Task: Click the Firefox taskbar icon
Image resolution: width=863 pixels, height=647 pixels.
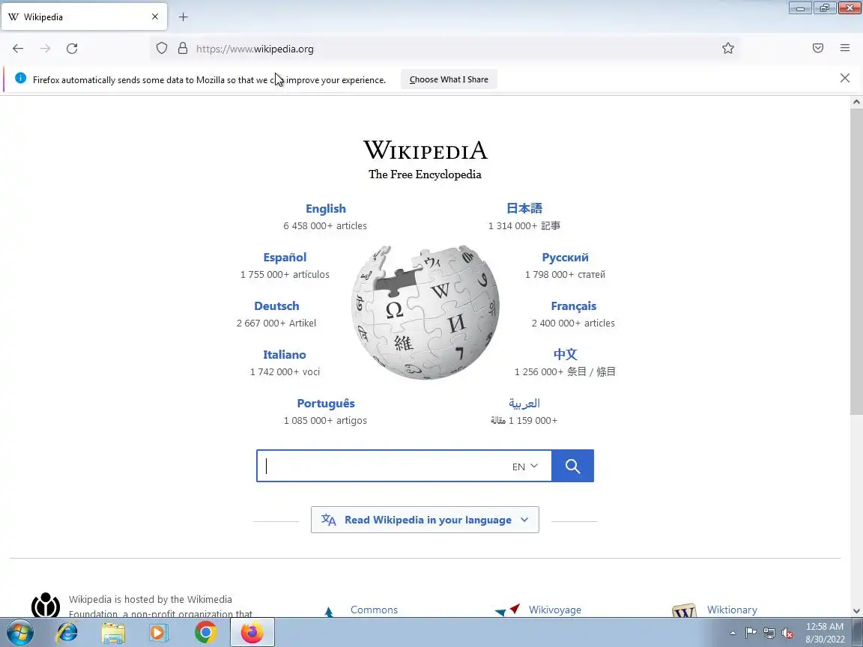Action: coord(252,633)
